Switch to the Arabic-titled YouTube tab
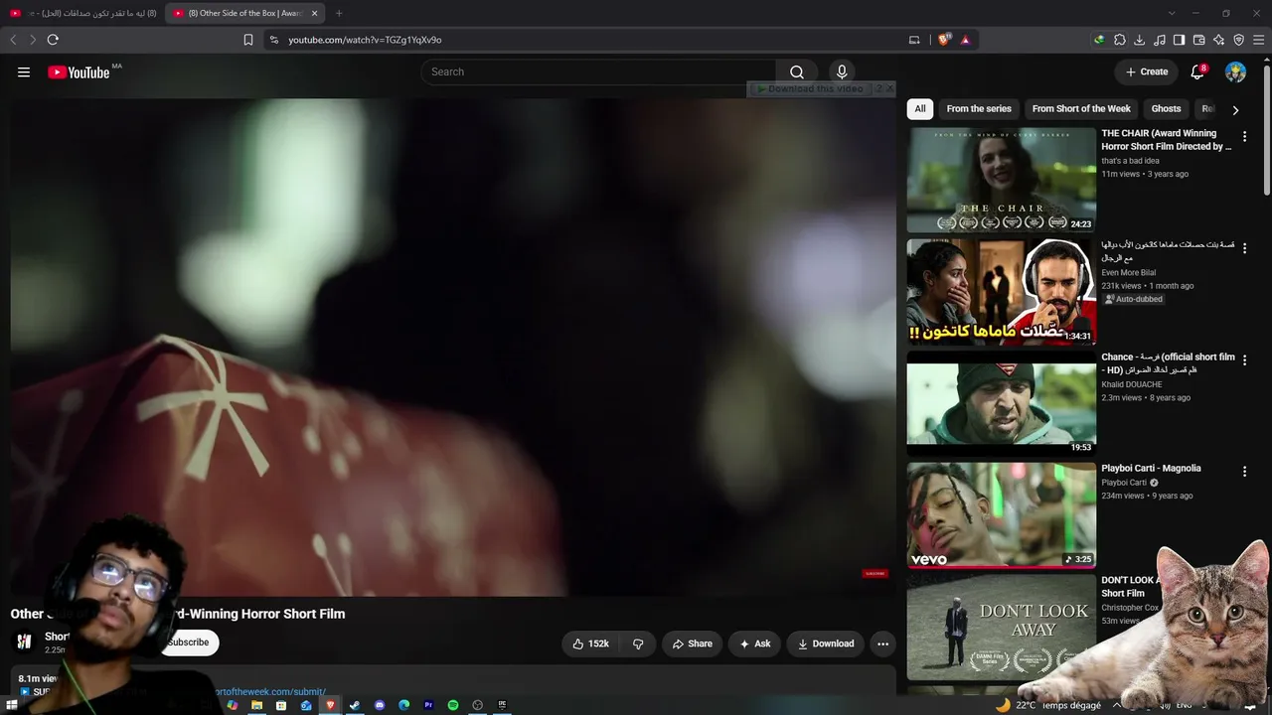The image size is (1272, 715). (x=82, y=13)
